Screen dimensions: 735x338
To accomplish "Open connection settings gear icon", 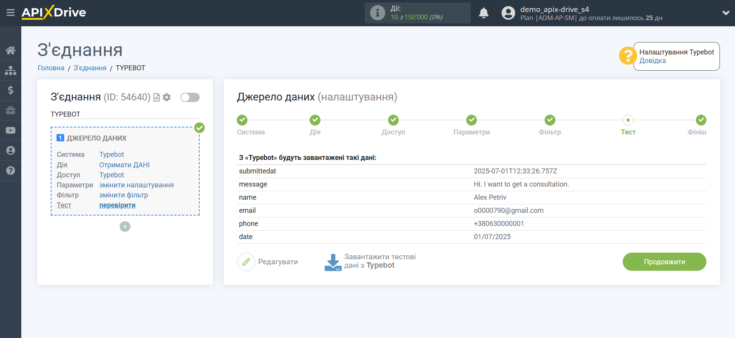I will click(x=167, y=97).
